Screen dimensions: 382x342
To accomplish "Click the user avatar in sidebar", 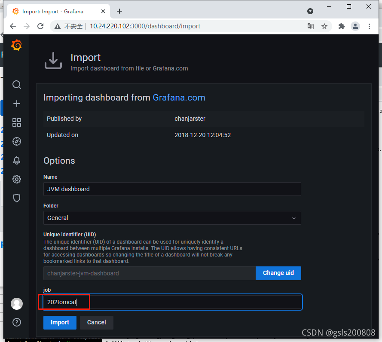I will pyautogui.click(x=17, y=304).
